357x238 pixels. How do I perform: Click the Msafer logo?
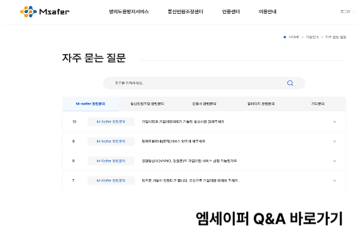tap(45, 11)
